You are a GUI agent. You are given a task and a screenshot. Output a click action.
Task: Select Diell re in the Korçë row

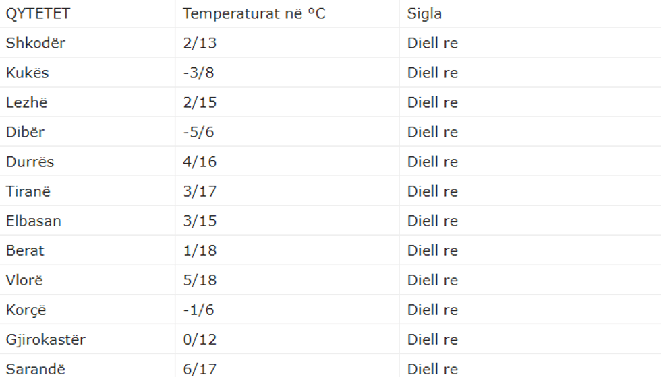432,310
